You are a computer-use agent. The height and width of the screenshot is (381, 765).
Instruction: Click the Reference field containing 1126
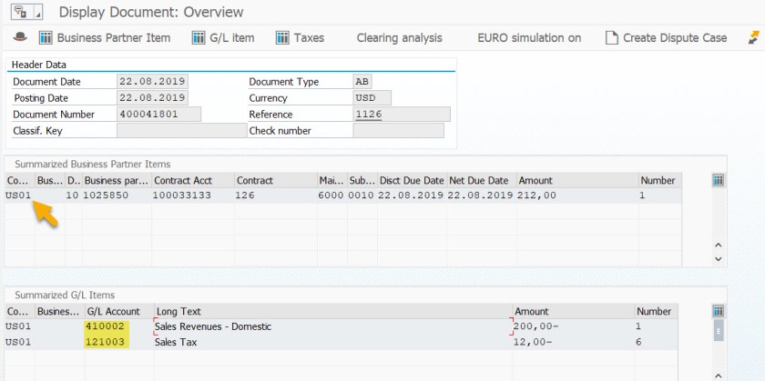point(401,115)
